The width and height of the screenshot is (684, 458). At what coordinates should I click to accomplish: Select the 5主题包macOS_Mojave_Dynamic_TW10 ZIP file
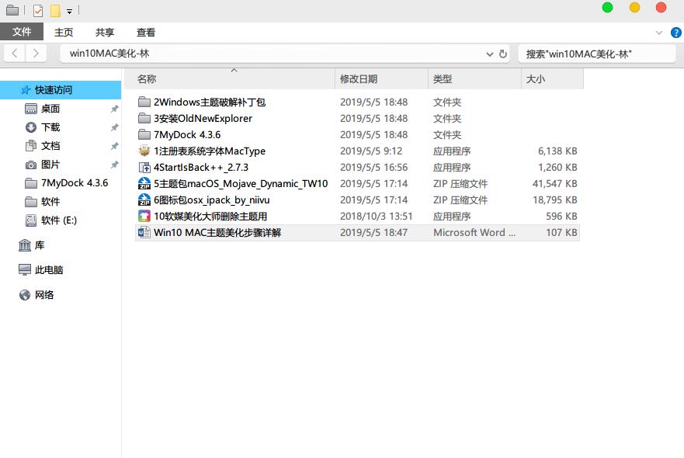(357, 184)
